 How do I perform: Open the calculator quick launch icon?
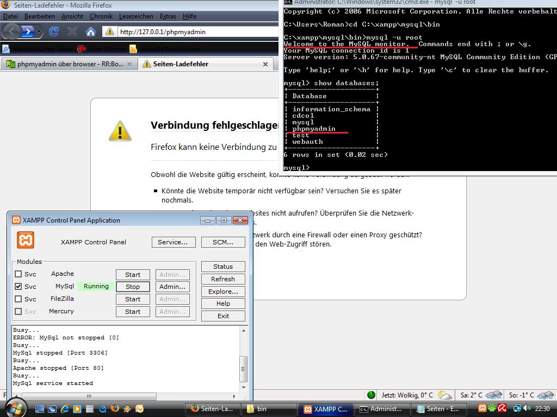90,409
